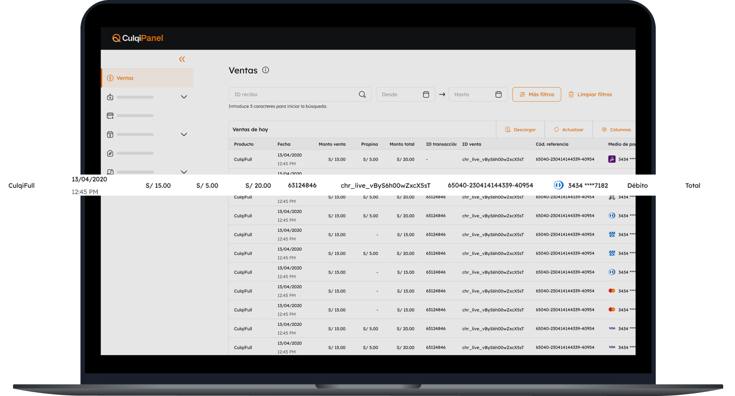Open the Ventas sidebar menu item
Viewport: 735px width, 396px height.
tap(125, 78)
